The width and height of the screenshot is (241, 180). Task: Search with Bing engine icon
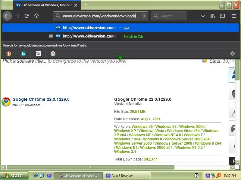tap(23, 54)
